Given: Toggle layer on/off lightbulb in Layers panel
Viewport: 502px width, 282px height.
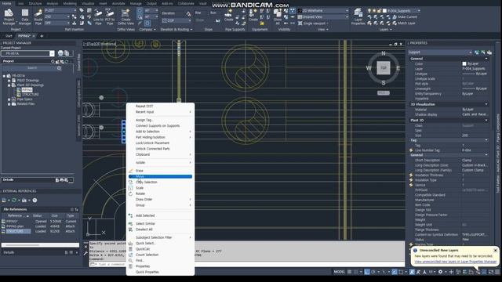Looking at the screenshot, I should 369,11.
